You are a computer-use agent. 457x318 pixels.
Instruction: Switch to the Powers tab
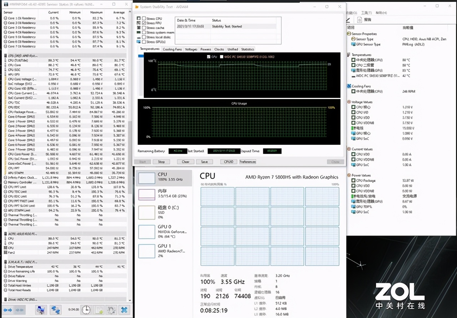[x=206, y=49]
